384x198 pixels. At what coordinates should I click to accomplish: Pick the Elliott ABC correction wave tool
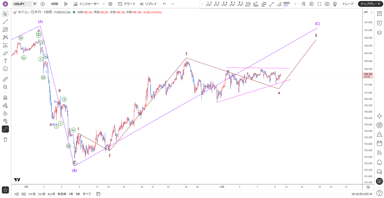(217, 4)
